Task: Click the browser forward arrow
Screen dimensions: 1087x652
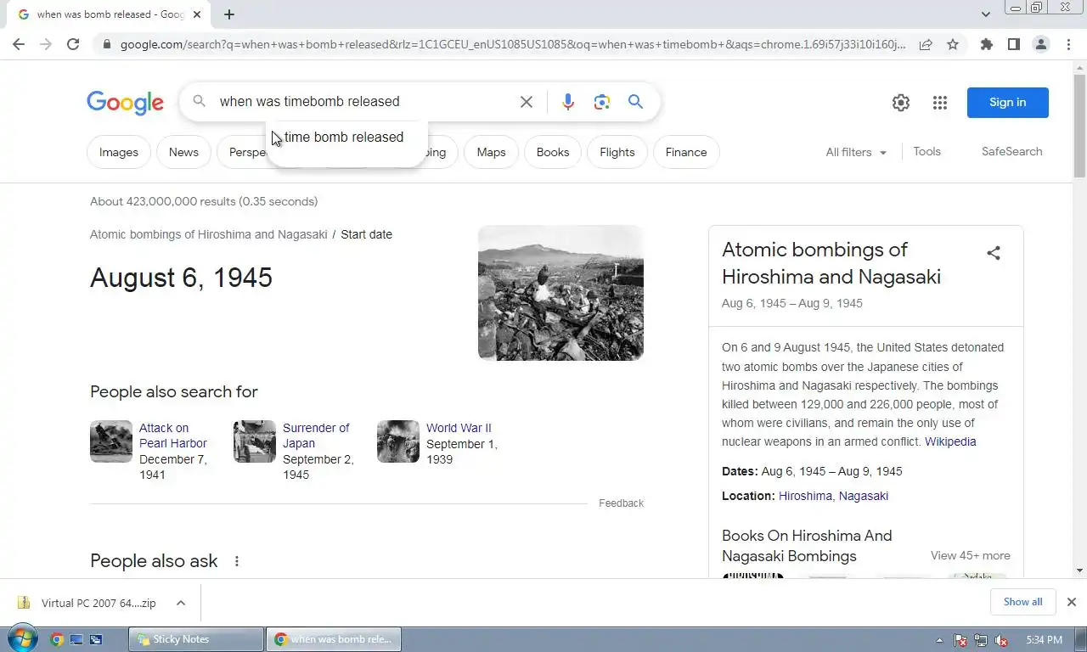Action: pyautogui.click(x=46, y=44)
